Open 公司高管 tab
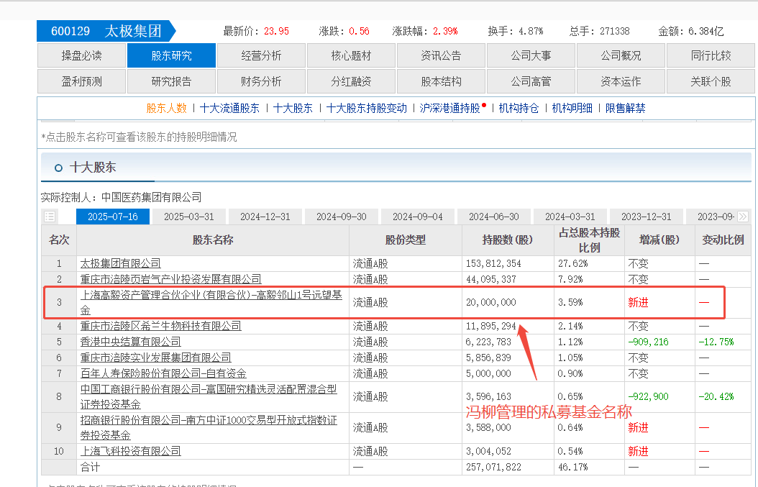Image resolution: width=758 pixels, height=487 pixels. pyautogui.click(x=531, y=81)
